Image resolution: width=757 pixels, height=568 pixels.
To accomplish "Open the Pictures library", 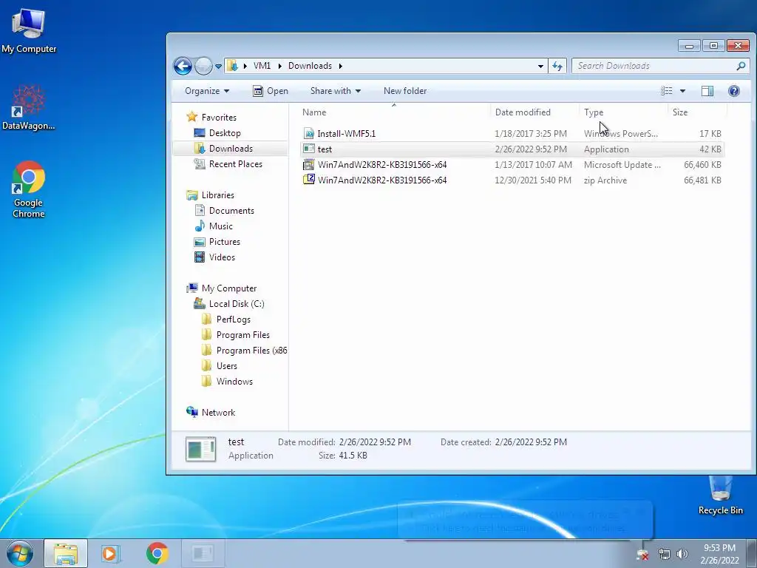I will pos(225,242).
